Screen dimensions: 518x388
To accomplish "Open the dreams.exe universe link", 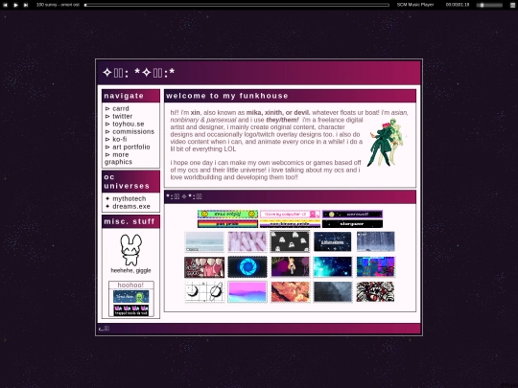I will pos(131,206).
